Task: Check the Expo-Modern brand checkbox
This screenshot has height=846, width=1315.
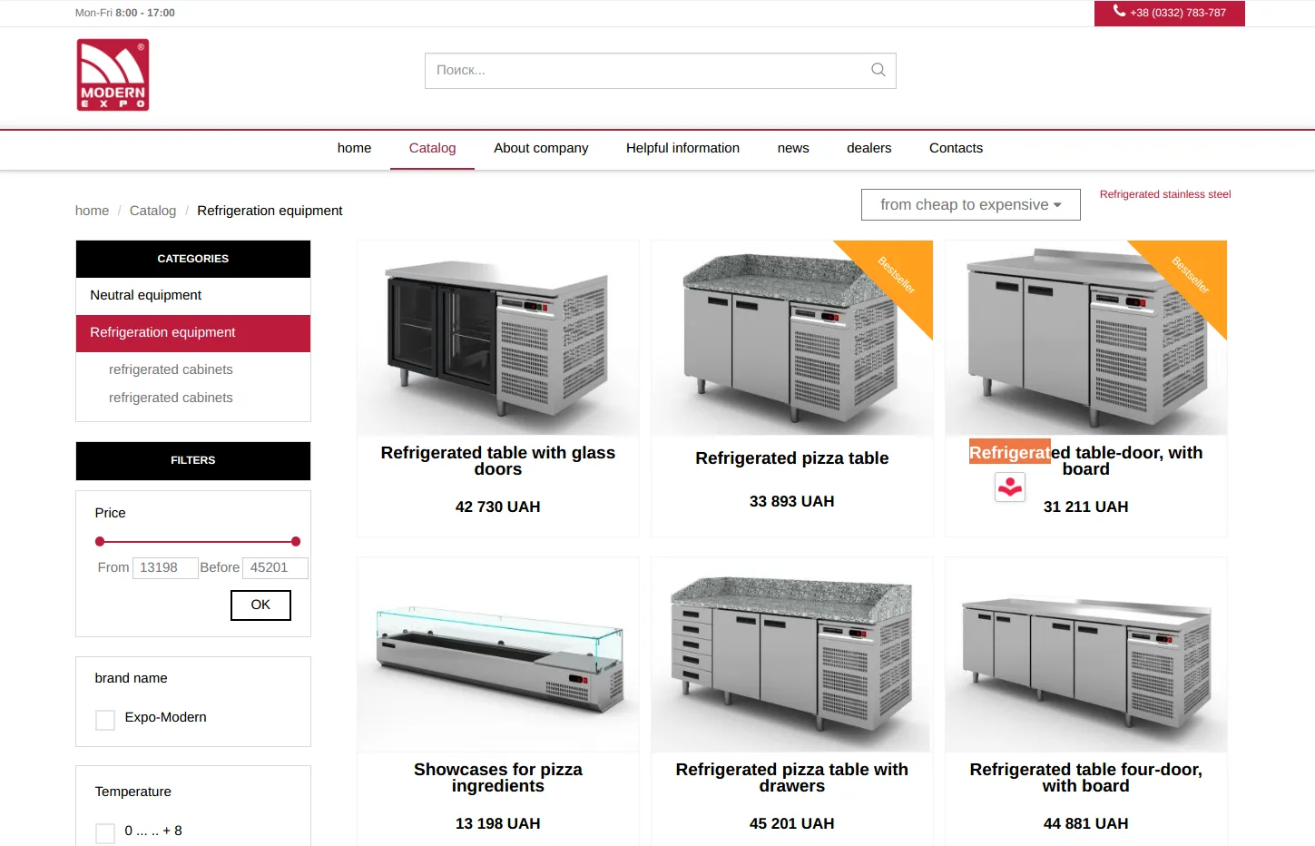Action: 105,720
